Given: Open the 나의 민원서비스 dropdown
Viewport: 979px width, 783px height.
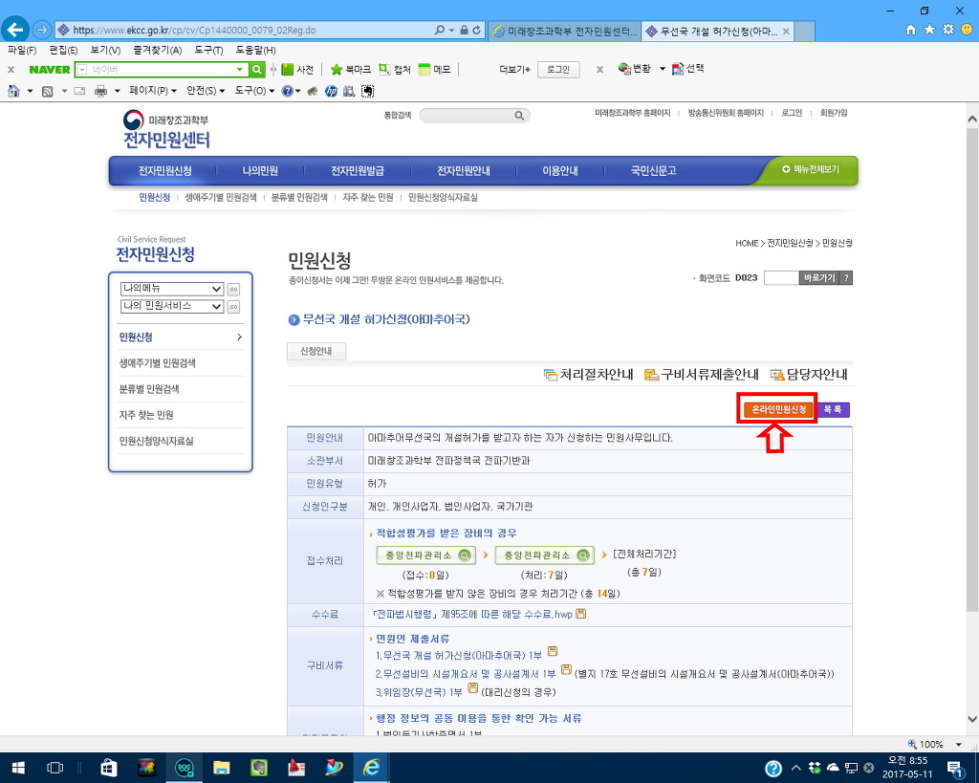Looking at the screenshot, I should point(172,306).
